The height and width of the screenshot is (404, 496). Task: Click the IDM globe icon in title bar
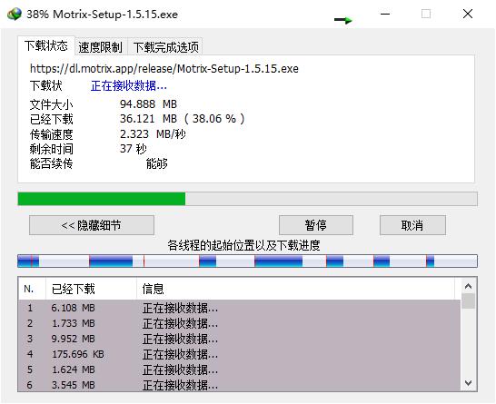[x=15, y=15]
